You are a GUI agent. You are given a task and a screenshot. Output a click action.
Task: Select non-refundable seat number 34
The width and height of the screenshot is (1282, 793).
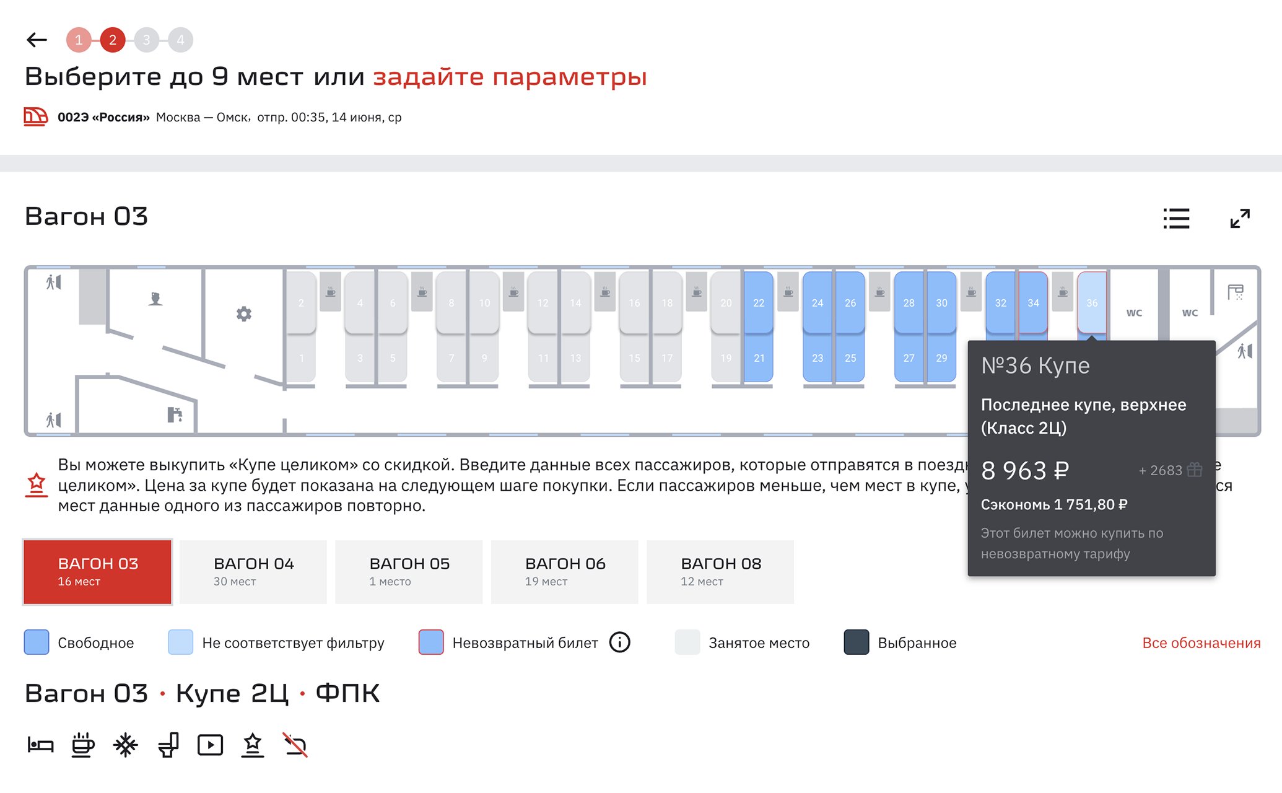pos(1033,303)
